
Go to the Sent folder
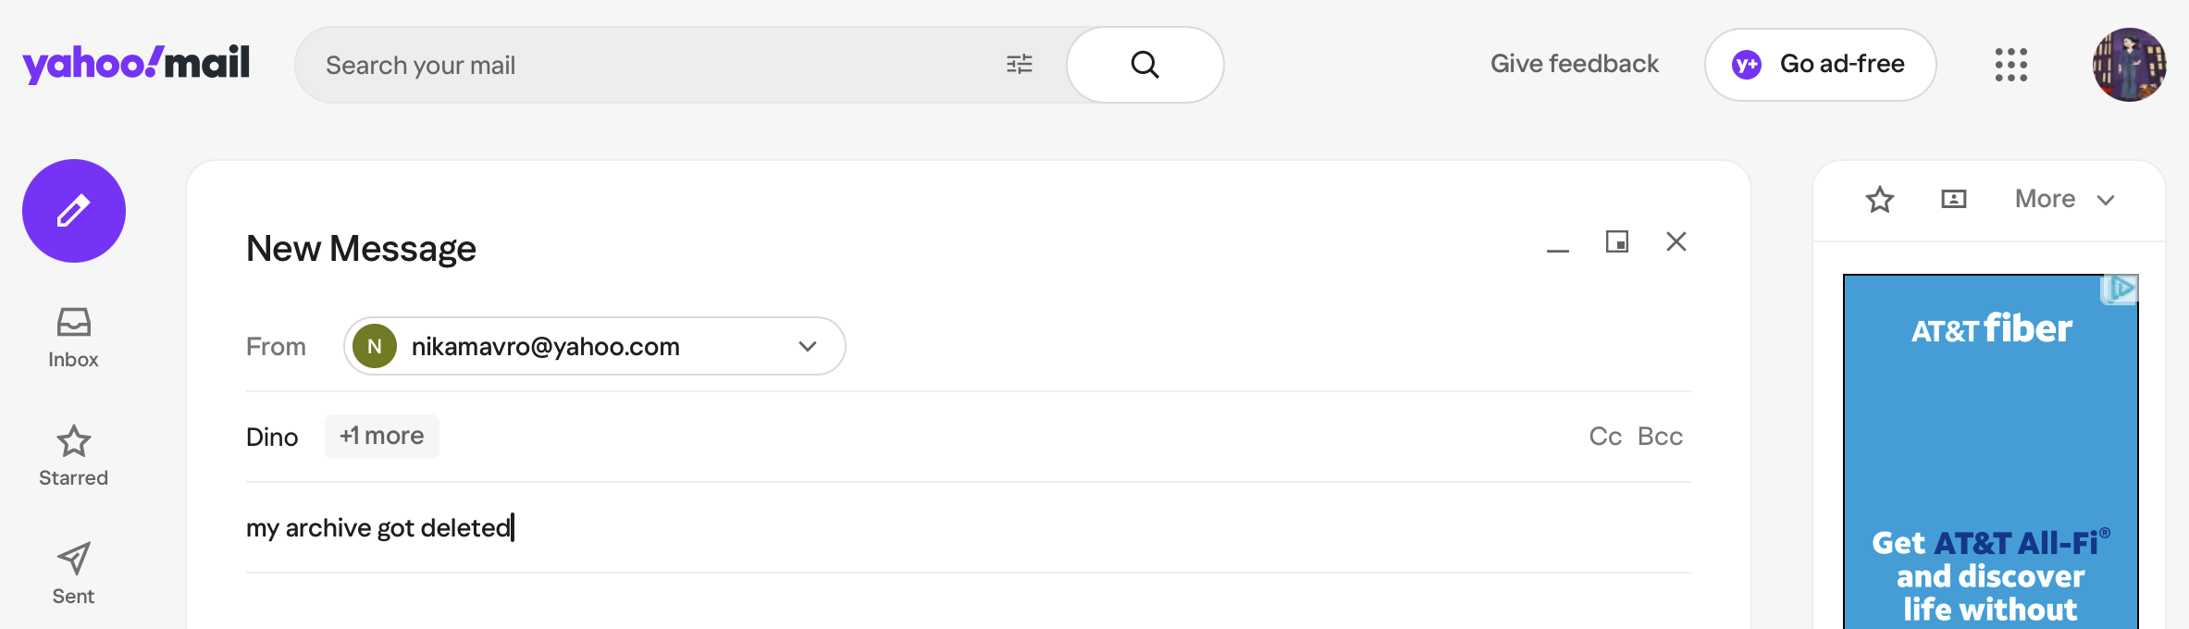click(73, 573)
